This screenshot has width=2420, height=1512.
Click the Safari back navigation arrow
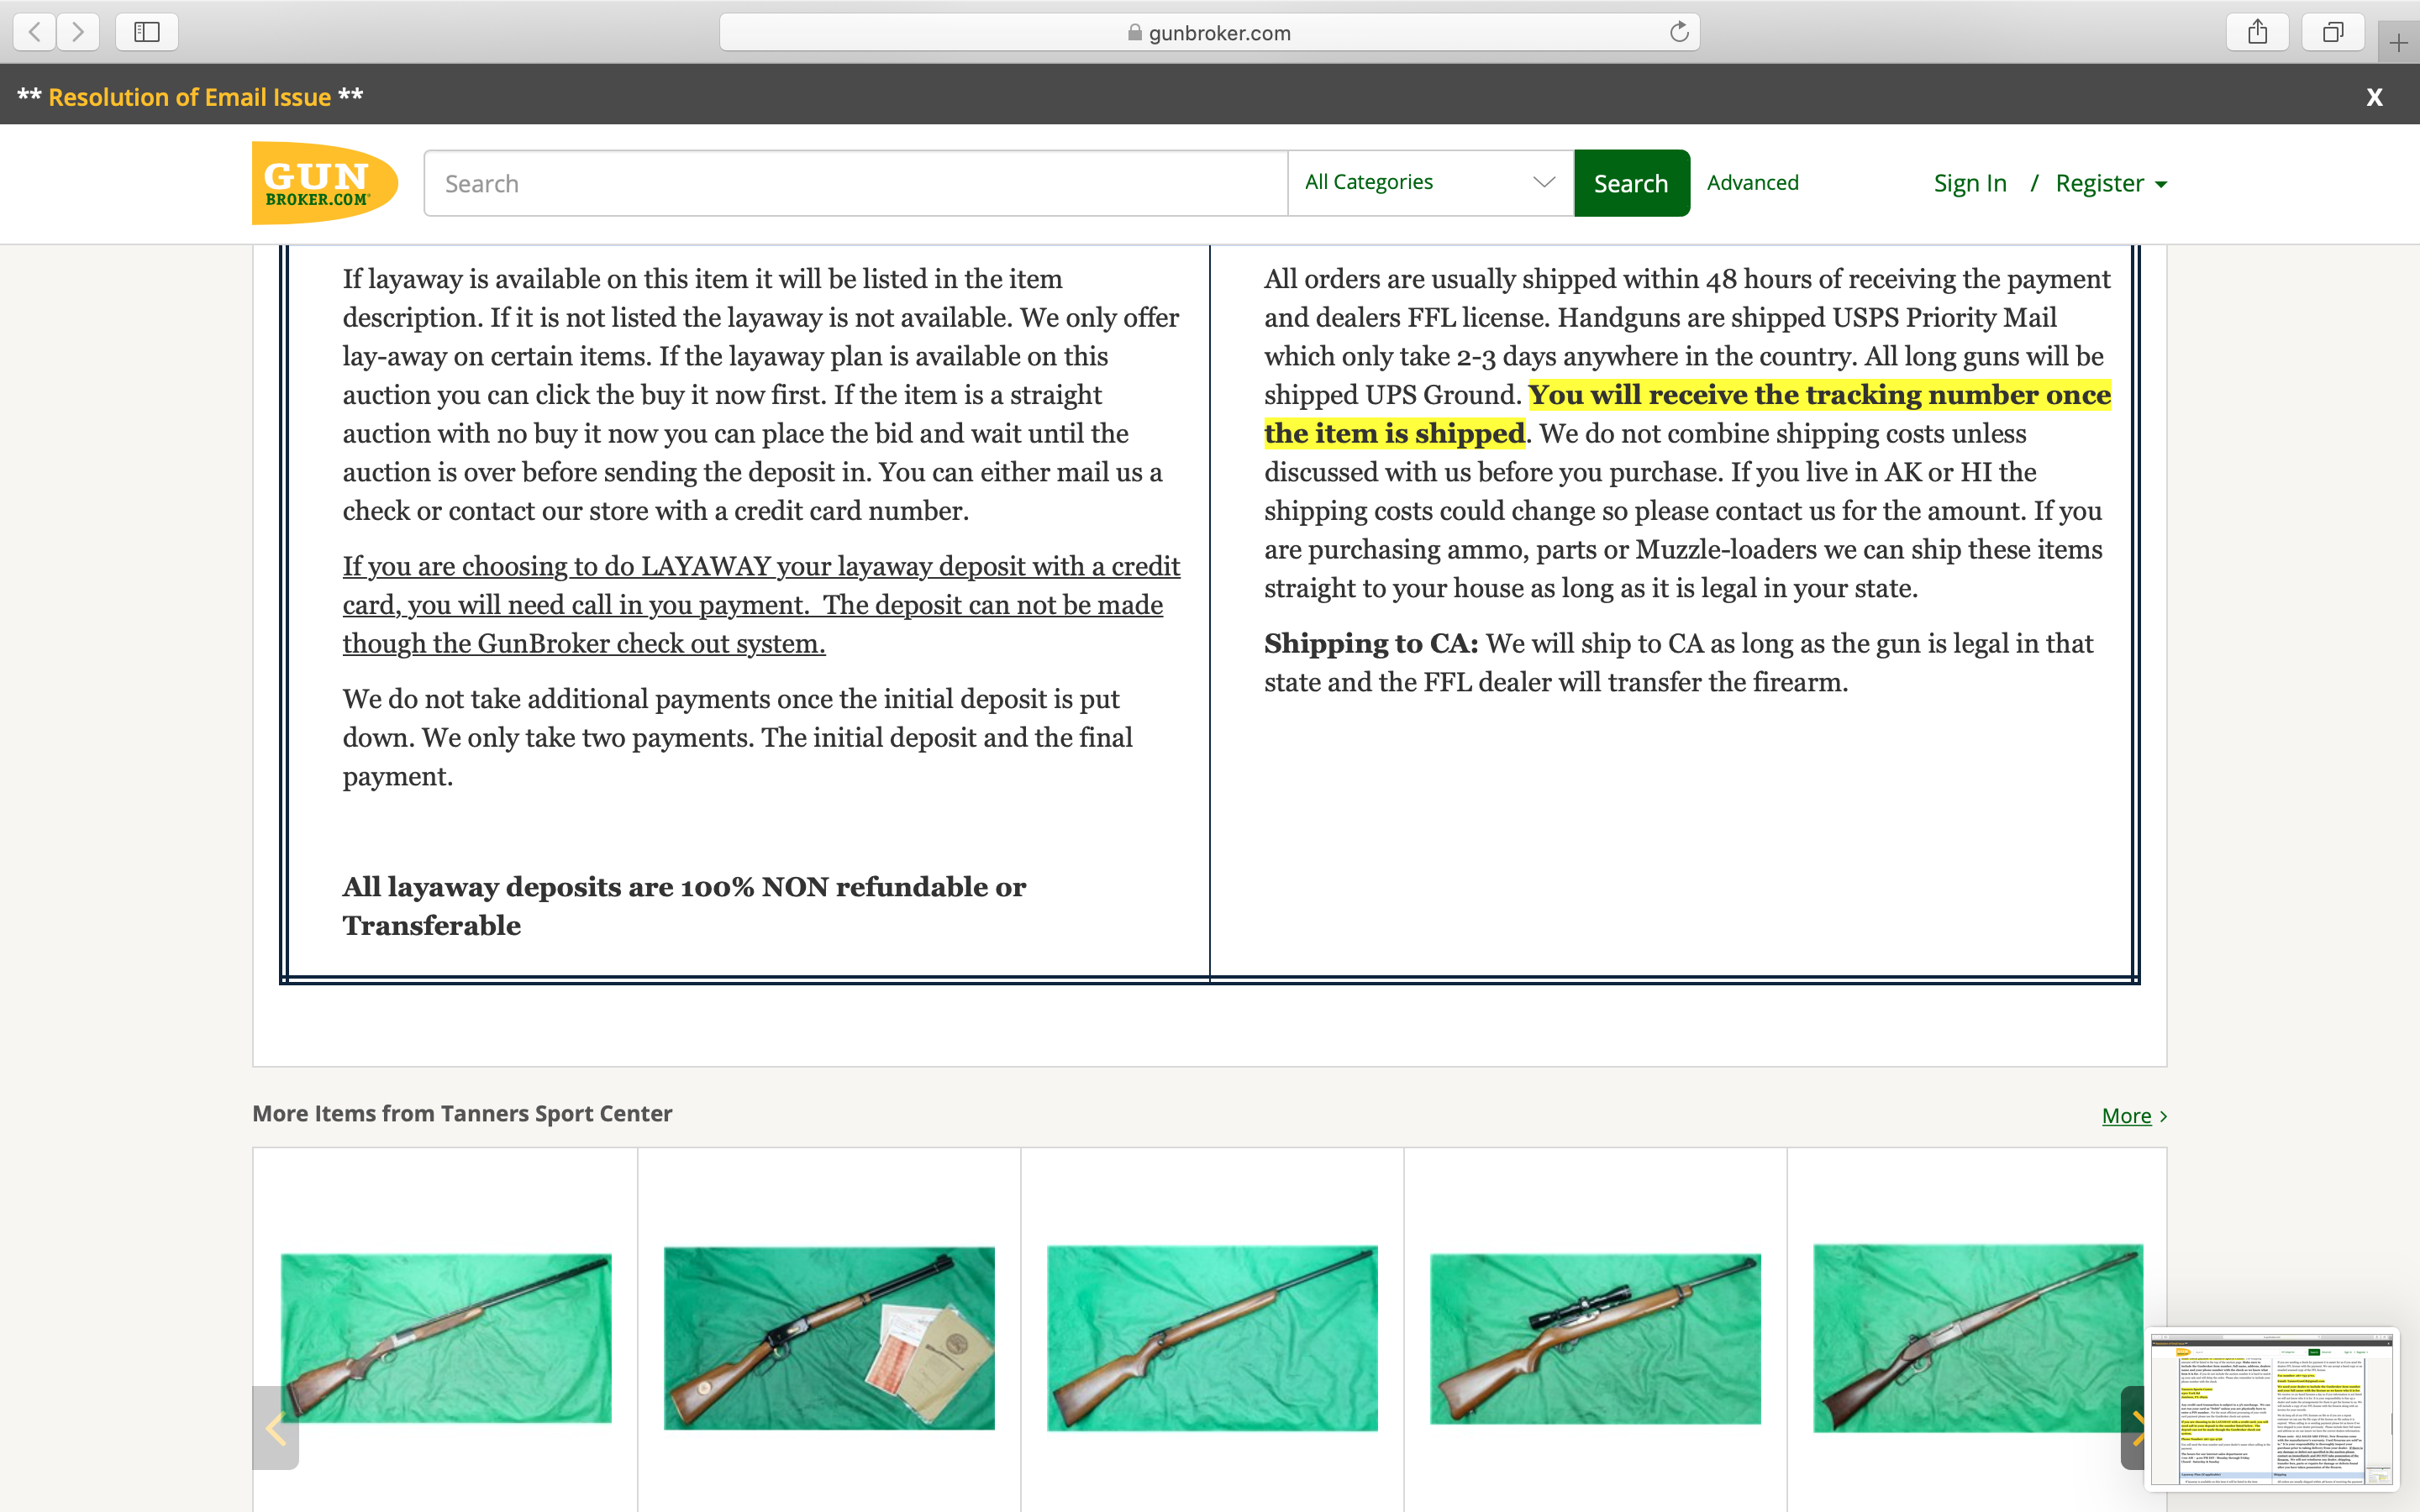click(35, 32)
